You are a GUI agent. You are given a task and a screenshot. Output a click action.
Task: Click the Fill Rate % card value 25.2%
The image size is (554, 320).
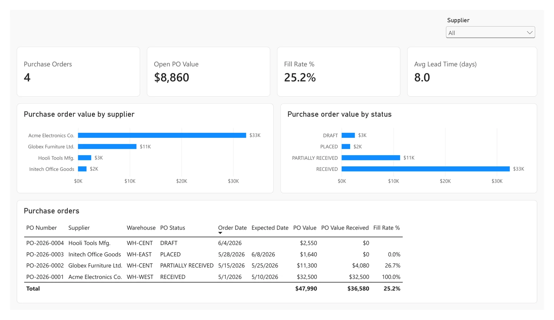(300, 77)
